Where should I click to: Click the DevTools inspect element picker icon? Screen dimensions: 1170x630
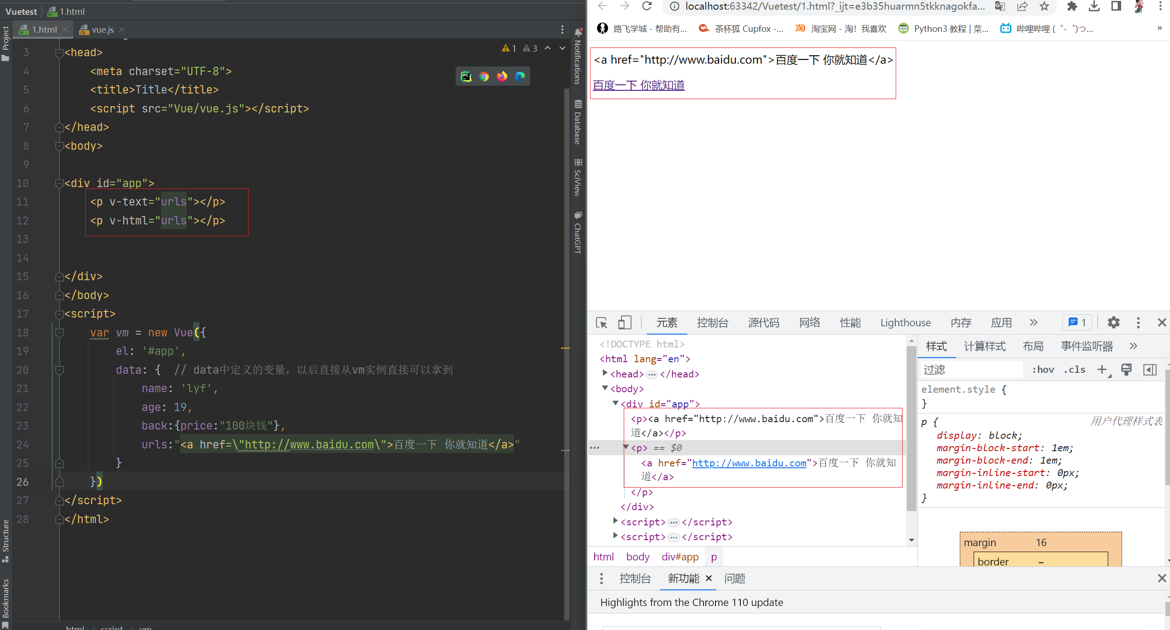click(x=602, y=323)
